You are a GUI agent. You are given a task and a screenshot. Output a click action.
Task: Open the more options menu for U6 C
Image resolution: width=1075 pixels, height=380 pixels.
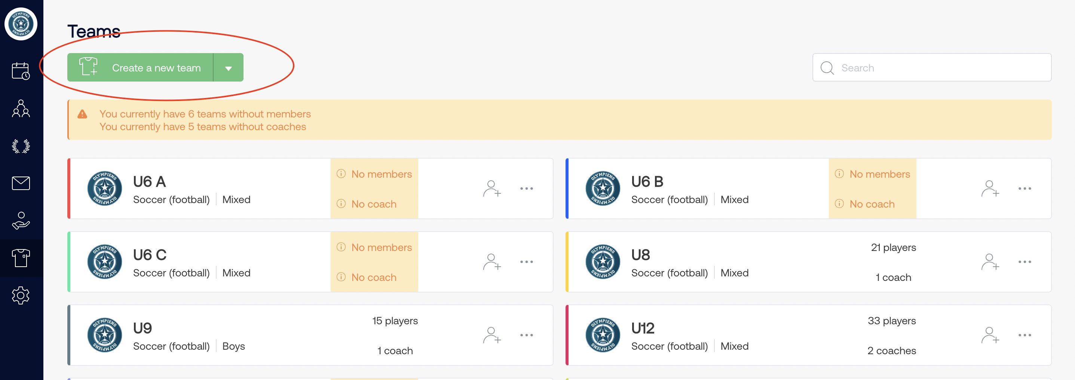[x=526, y=262]
